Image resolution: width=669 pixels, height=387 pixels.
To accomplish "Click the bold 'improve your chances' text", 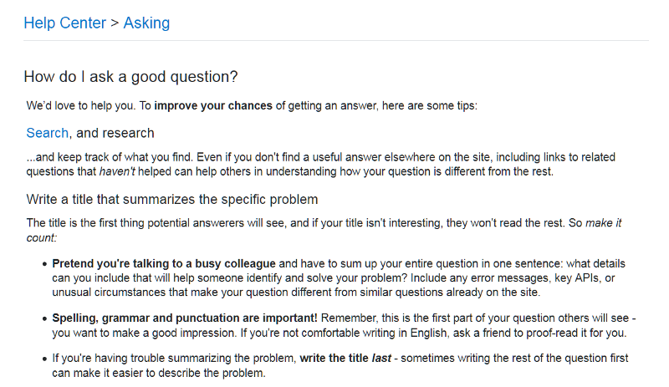I will pyautogui.click(x=213, y=106).
